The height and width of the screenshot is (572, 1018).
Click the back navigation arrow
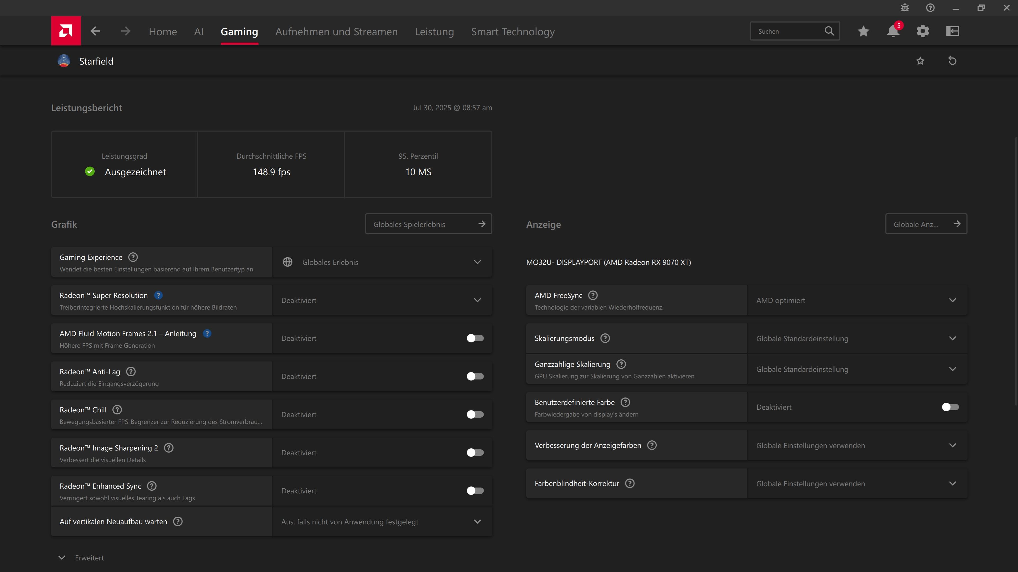coord(95,31)
